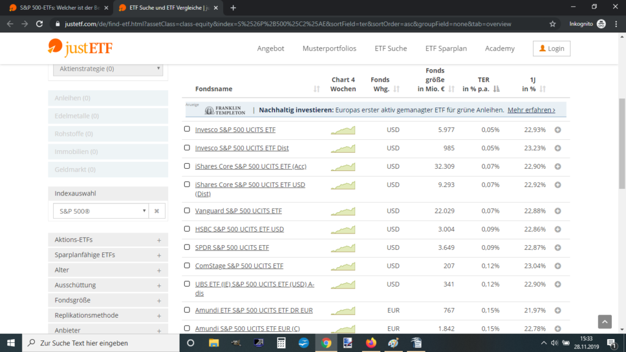Expand the Anbieter filter
This screenshot has height=352, width=626.
click(x=108, y=330)
